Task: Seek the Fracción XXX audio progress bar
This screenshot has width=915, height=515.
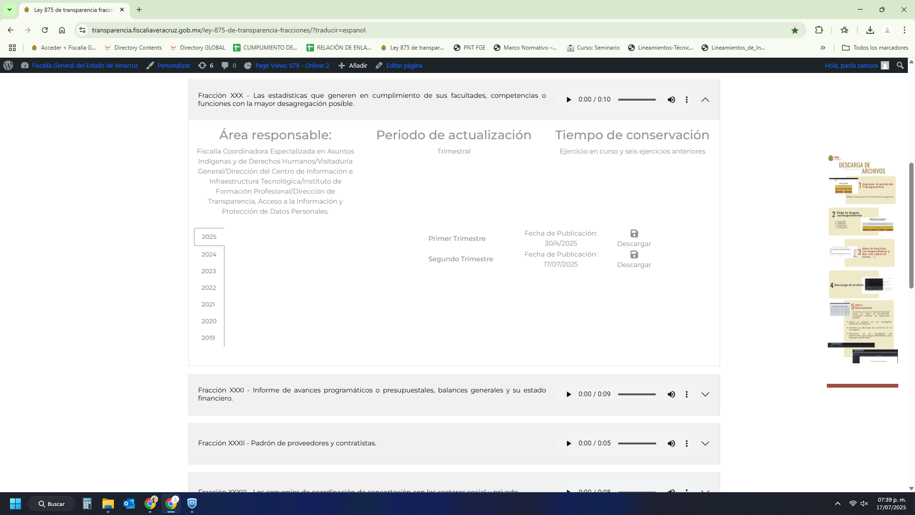Action: pyautogui.click(x=637, y=100)
